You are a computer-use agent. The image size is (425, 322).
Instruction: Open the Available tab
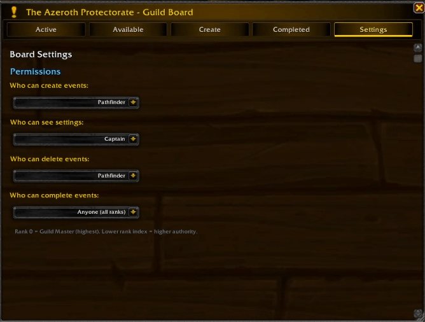click(x=128, y=29)
